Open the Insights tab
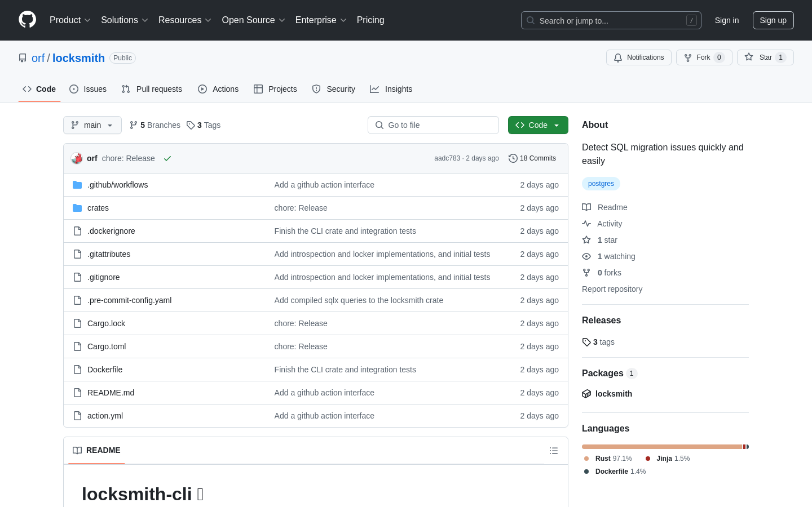Image resolution: width=812 pixels, height=507 pixels. tap(391, 89)
